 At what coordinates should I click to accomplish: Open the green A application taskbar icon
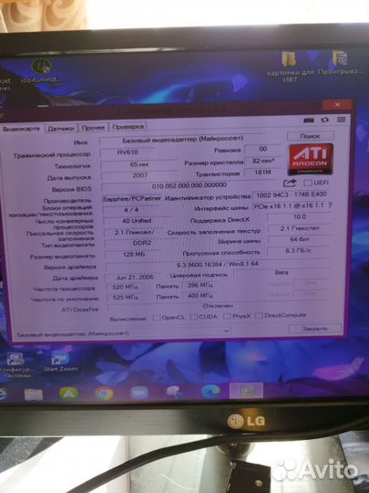(68, 393)
